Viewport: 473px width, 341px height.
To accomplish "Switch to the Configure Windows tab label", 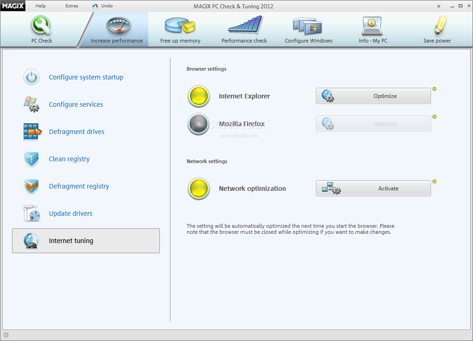I will click(x=309, y=41).
